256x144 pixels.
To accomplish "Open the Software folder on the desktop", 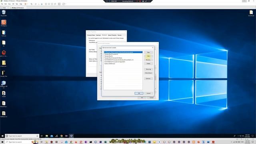I will point(4,33).
